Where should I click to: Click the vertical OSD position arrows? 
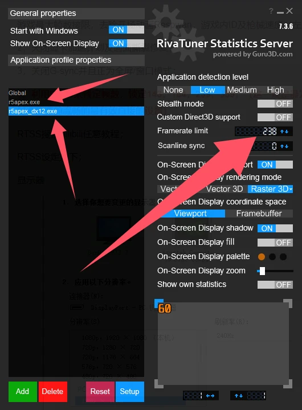pos(238,396)
